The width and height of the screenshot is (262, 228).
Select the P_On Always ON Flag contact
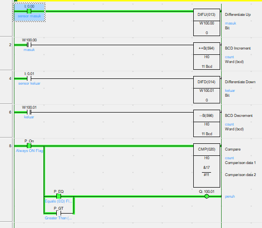(x=29, y=146)
